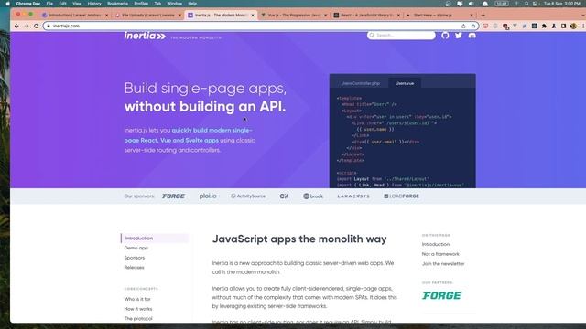The image size is (586, 329).
Task: Open the tab search chevron dropdown
Action: pyautogui.click(x=583, y=15)
